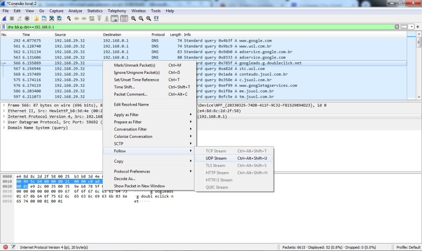
Task: Choose Apply as Filter in context menu
Action: click(x=126, y=115)
